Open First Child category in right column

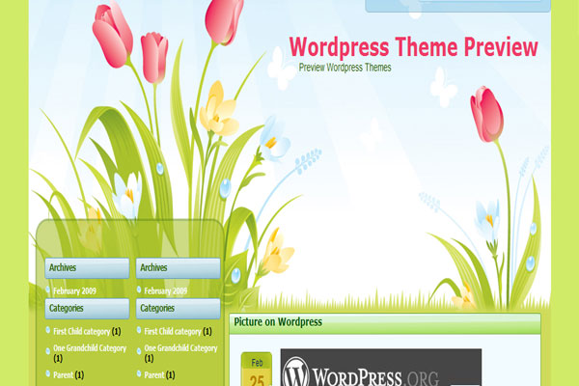pyautogui.click(x=173, y=331)
